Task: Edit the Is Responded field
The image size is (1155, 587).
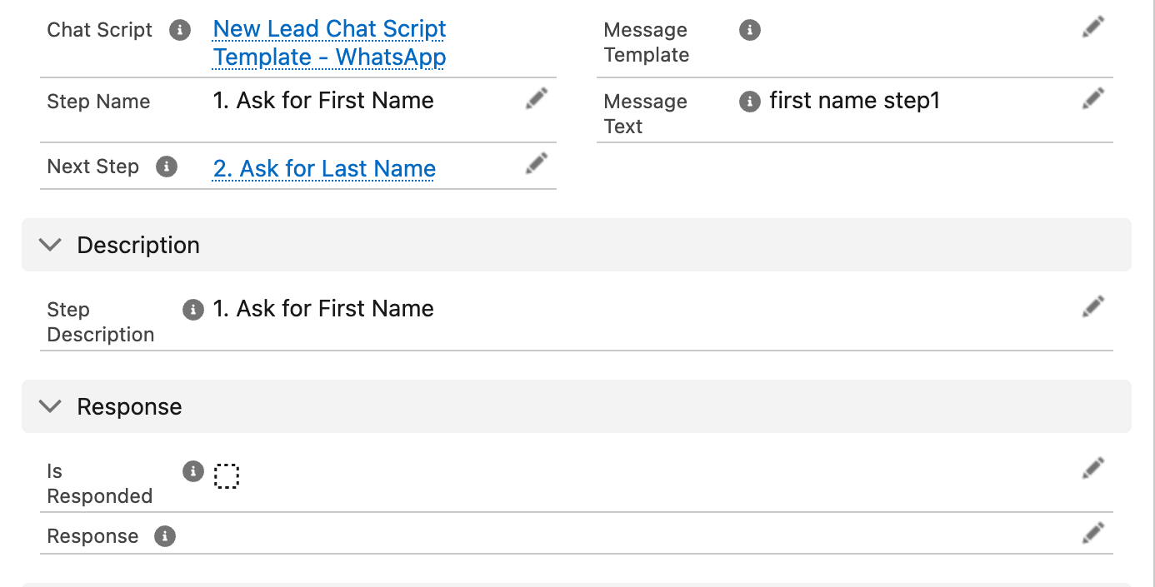Action: pyautogui.click(x=1093, y=469)
